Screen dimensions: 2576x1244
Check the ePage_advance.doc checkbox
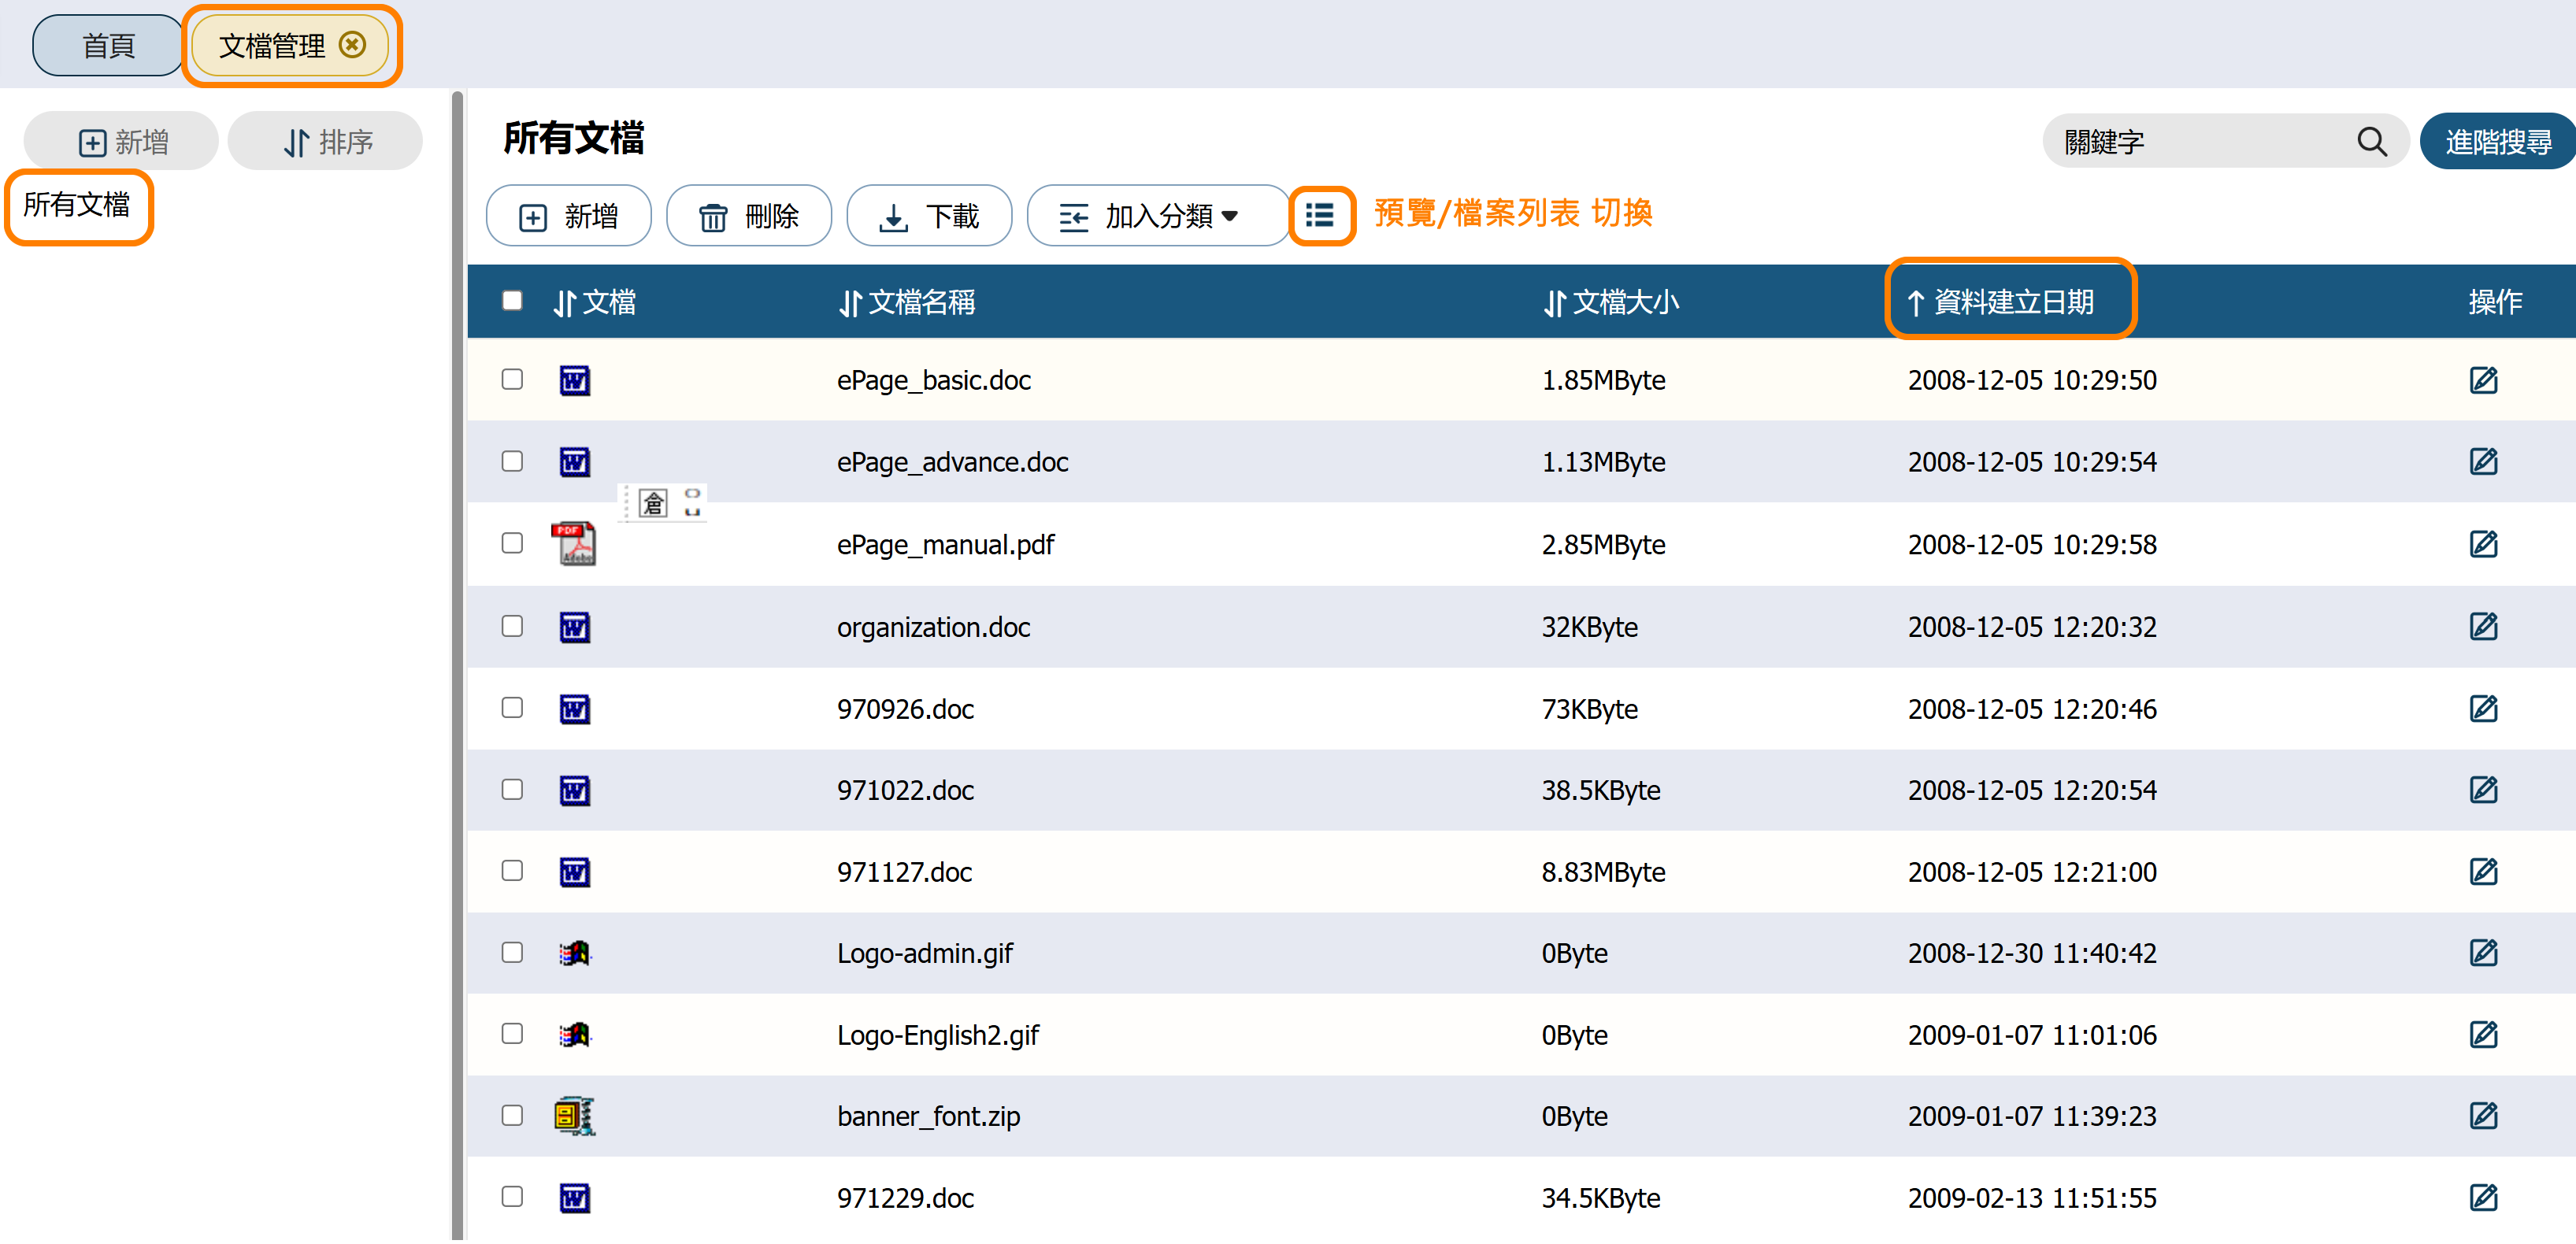(512, 461)
